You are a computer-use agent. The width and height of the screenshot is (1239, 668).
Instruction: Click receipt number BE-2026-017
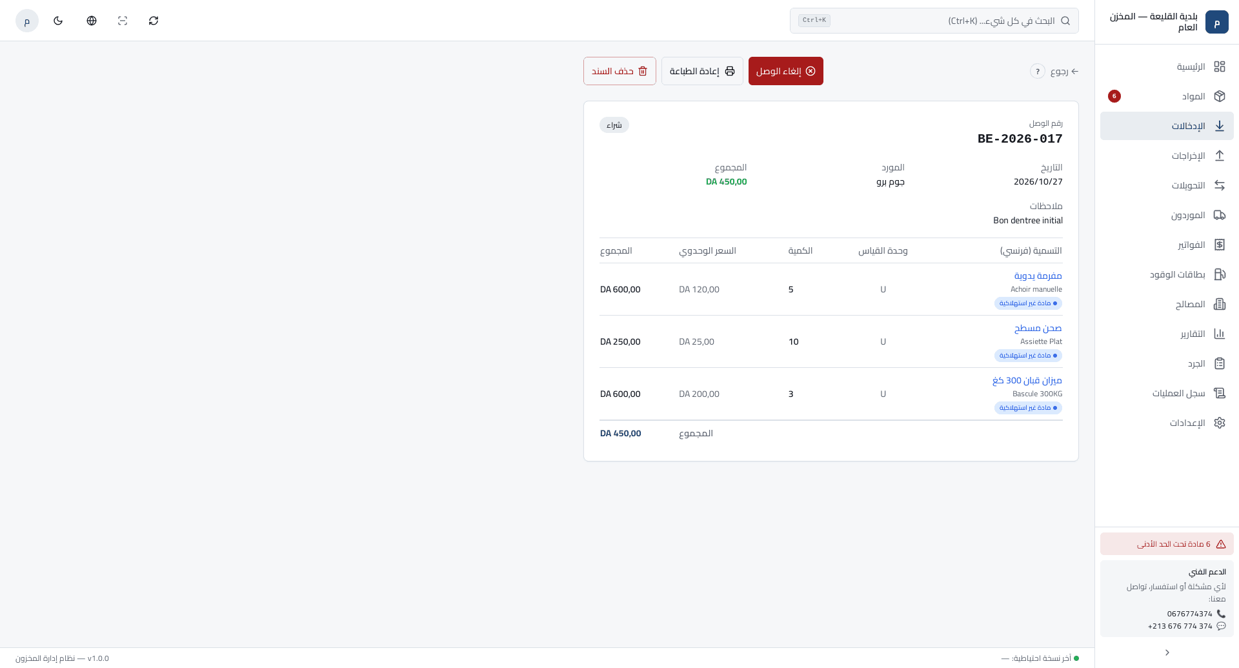pyautogui.click(x=1020, y=139)
